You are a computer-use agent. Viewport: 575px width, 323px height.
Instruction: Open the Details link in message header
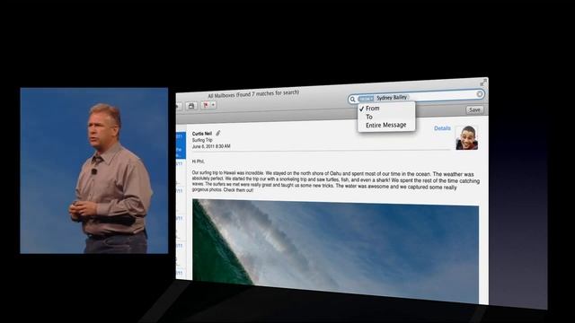[442, 128]
